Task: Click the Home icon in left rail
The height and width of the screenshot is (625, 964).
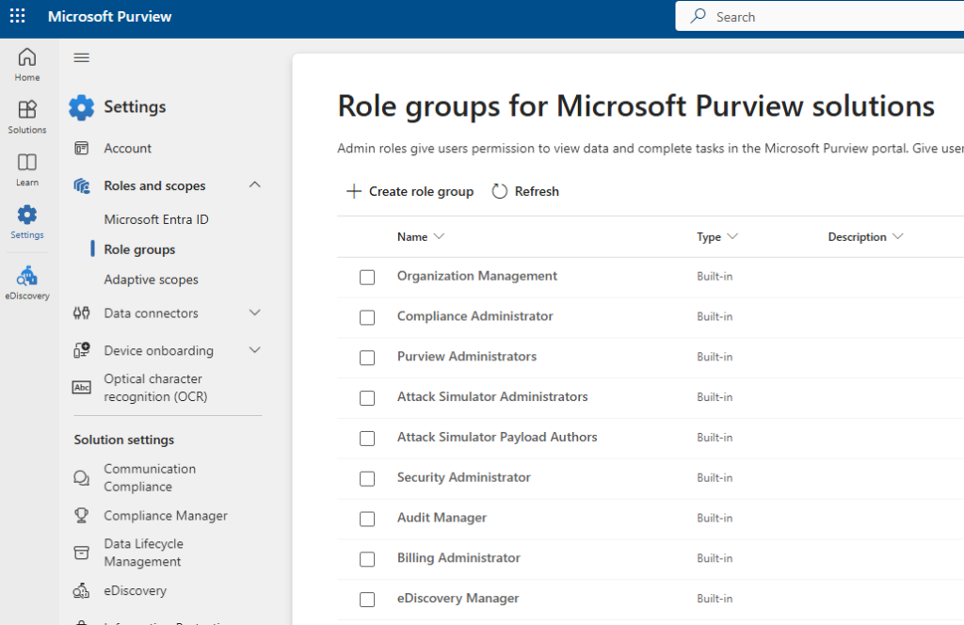Action: (27, 57)
